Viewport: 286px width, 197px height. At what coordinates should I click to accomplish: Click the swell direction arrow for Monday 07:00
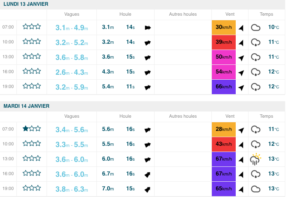148,28
